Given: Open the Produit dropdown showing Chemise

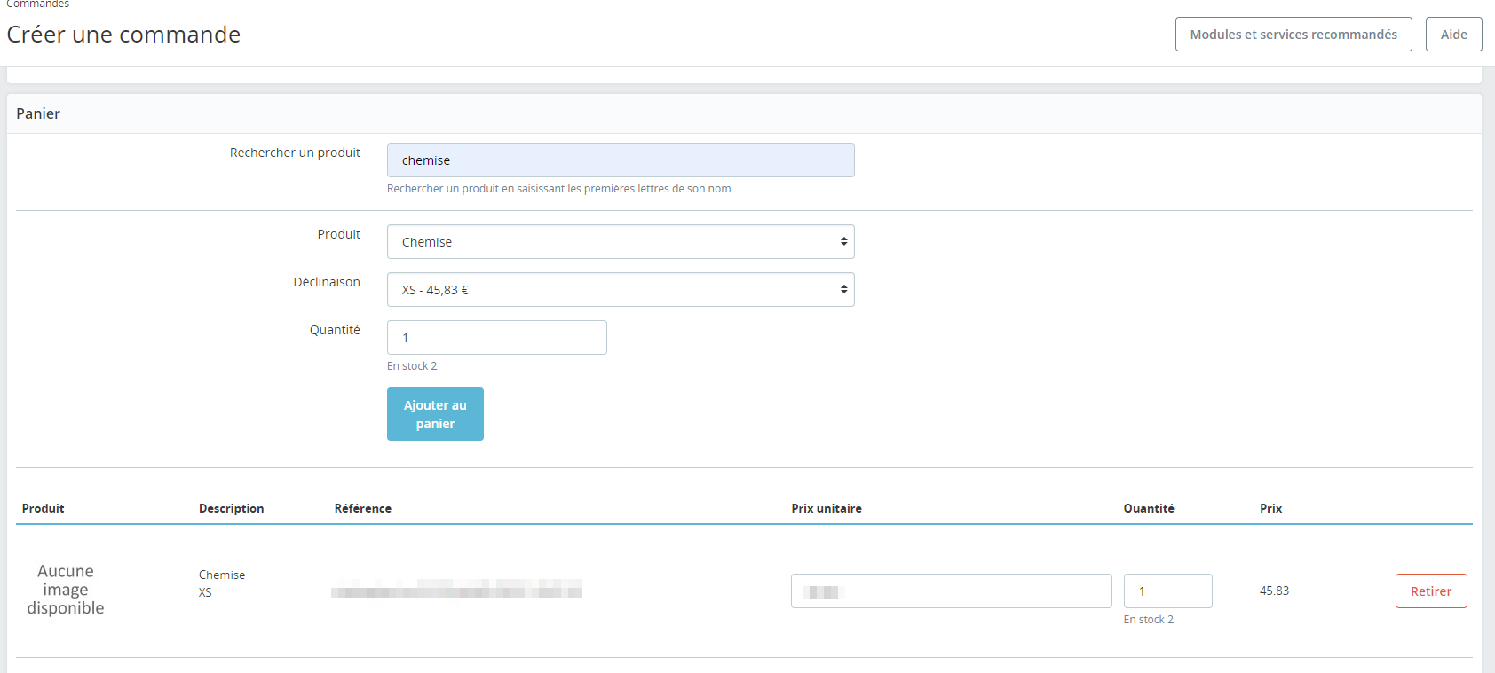Looking at the screenshot, I should point(621,241).
